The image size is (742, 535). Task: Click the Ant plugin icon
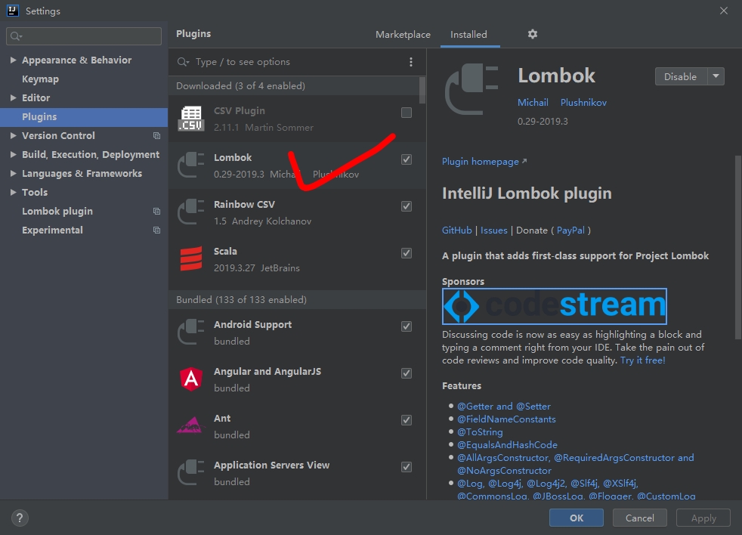(x=190, y=425)
